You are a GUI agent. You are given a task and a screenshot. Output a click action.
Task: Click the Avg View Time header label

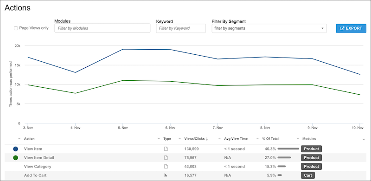(236, 139)
